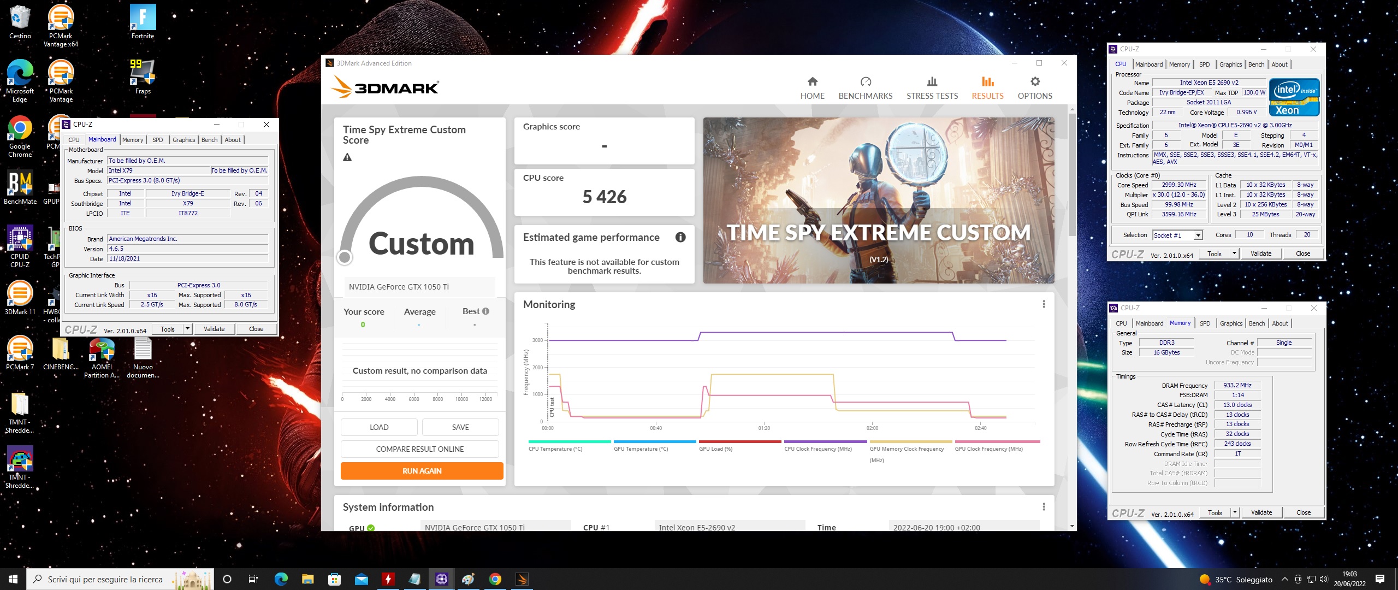Open Task View on the taskbar
1398x590 pixels.
coord(253,579)
